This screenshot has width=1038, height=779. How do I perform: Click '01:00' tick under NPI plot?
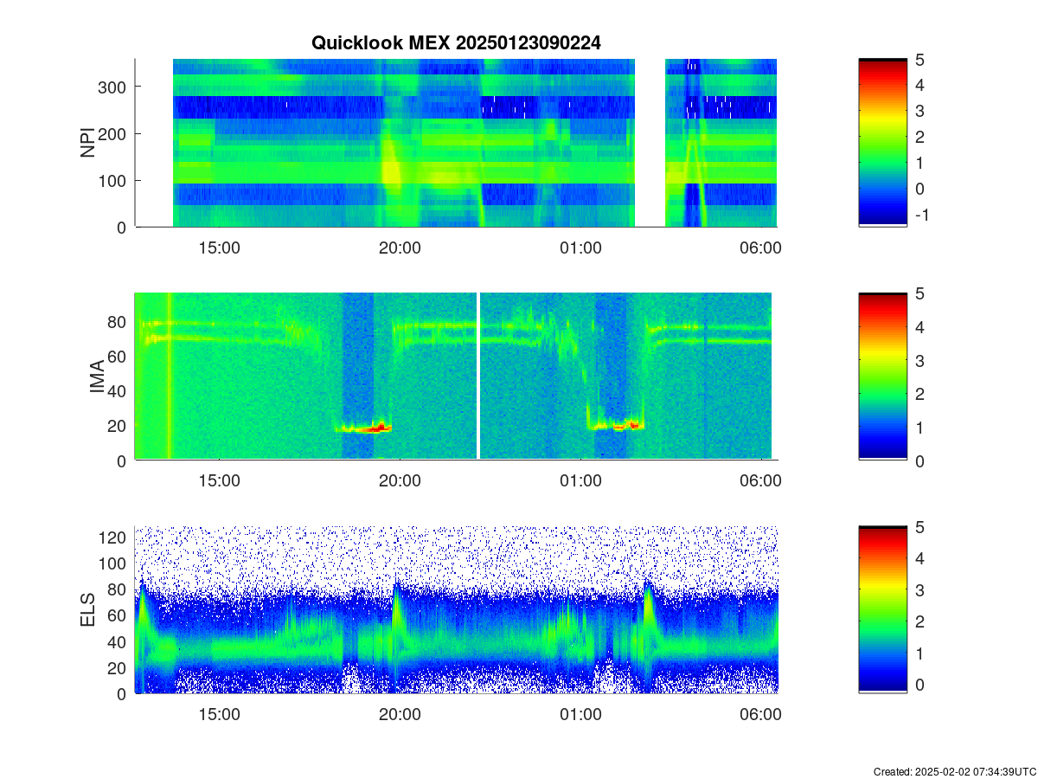tap(580, 248)
